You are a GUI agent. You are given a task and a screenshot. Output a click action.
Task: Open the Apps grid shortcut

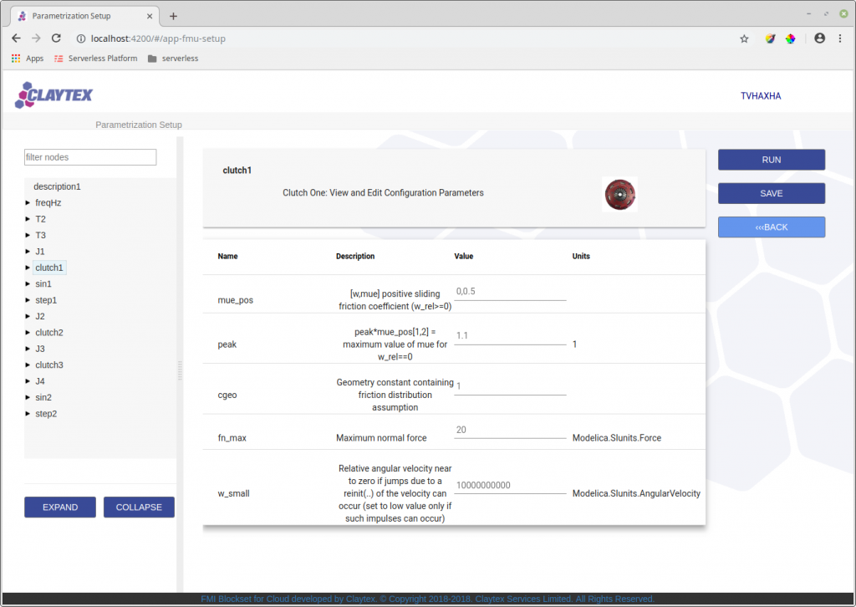point(28,59)
